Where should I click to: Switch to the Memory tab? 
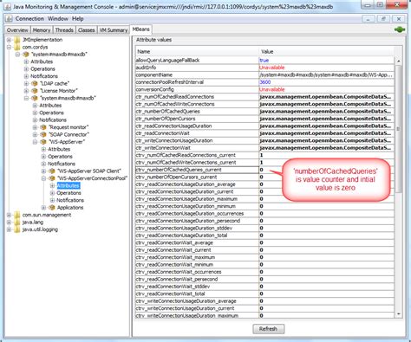(42, 30)
